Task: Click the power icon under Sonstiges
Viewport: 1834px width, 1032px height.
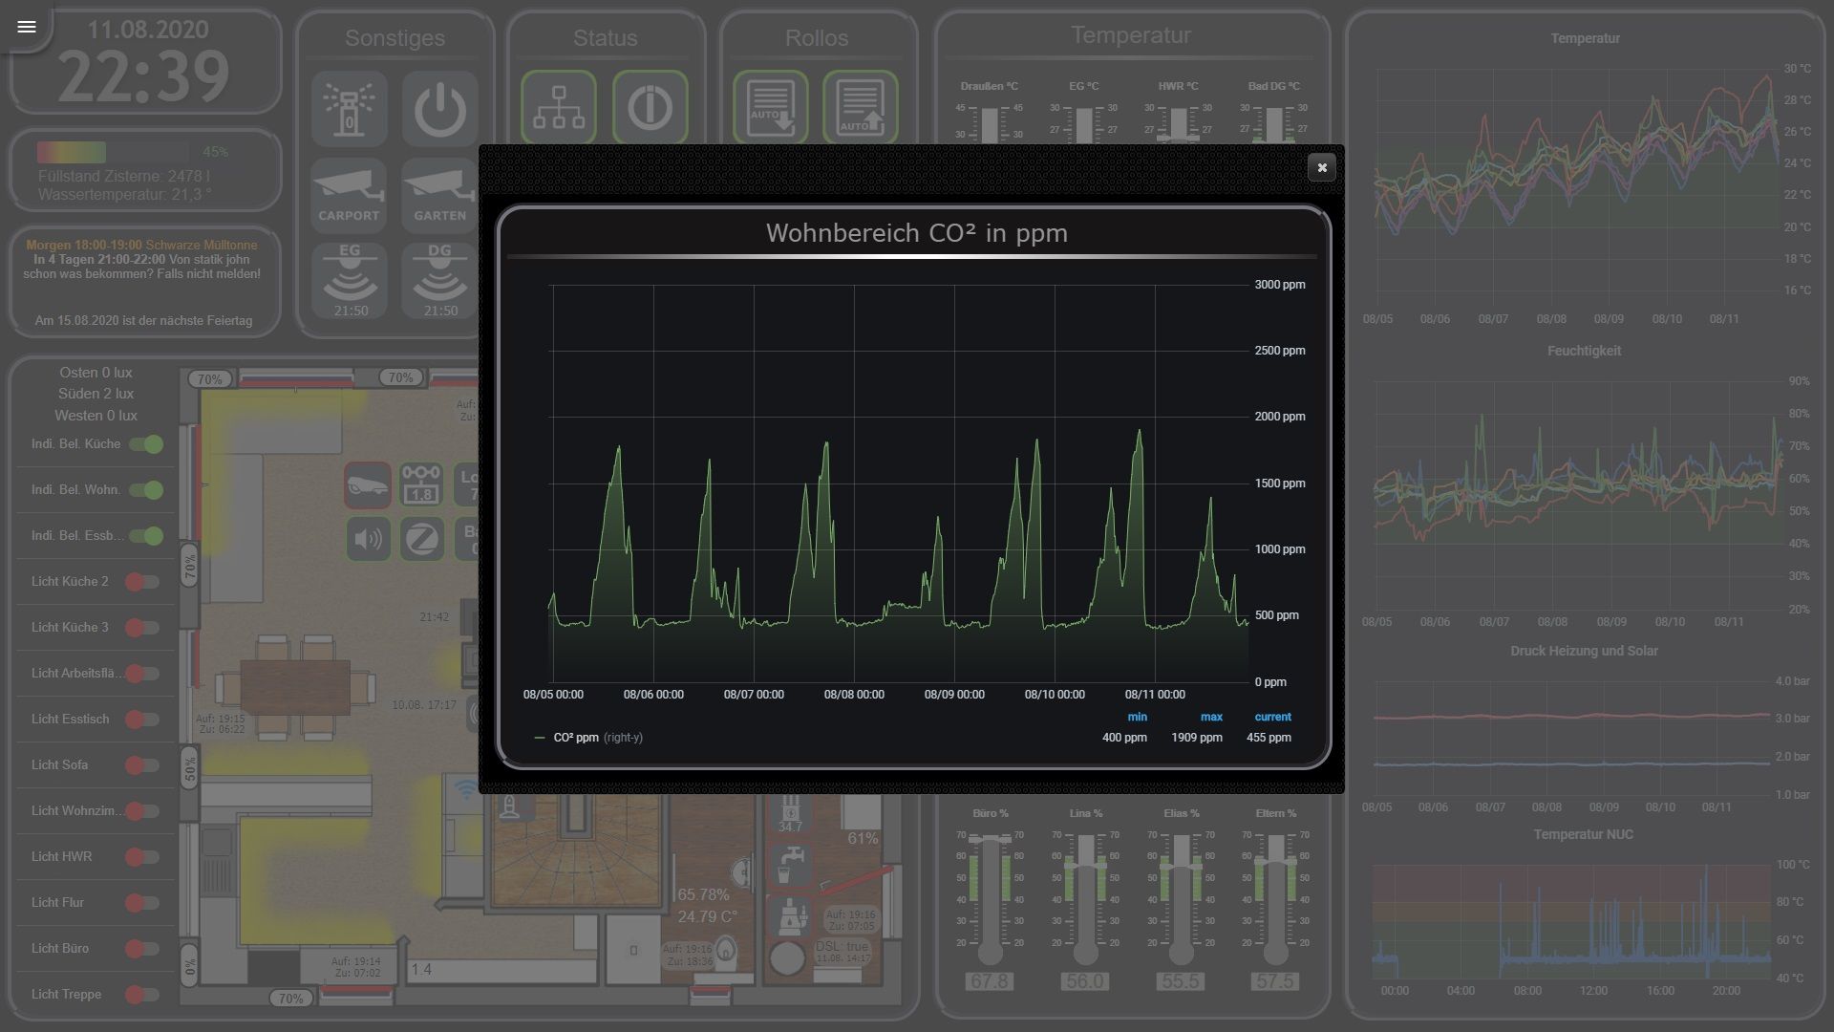Action: click(x=439, y=109)
